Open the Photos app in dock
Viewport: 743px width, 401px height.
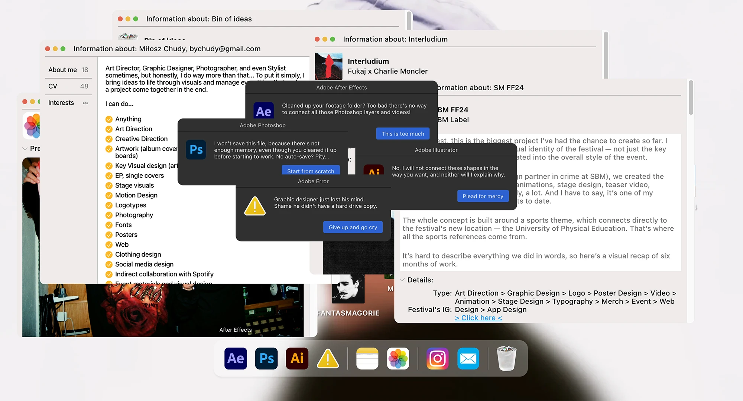pyautogui.click(x=398, y=359)
